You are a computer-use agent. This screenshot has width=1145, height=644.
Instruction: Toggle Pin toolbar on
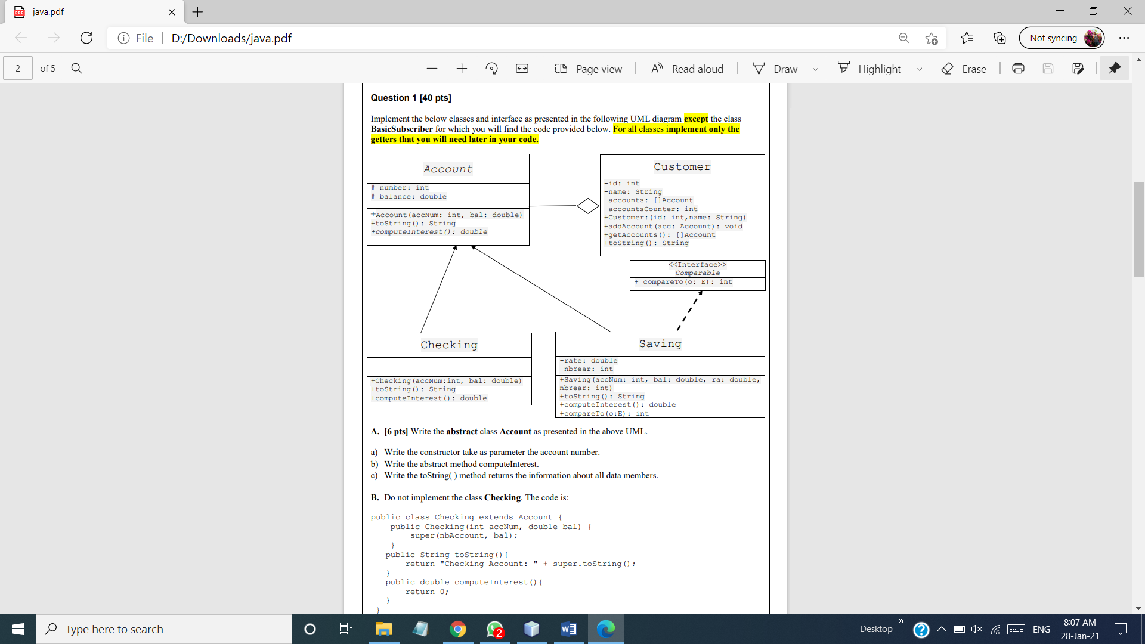coord(1115,68)
